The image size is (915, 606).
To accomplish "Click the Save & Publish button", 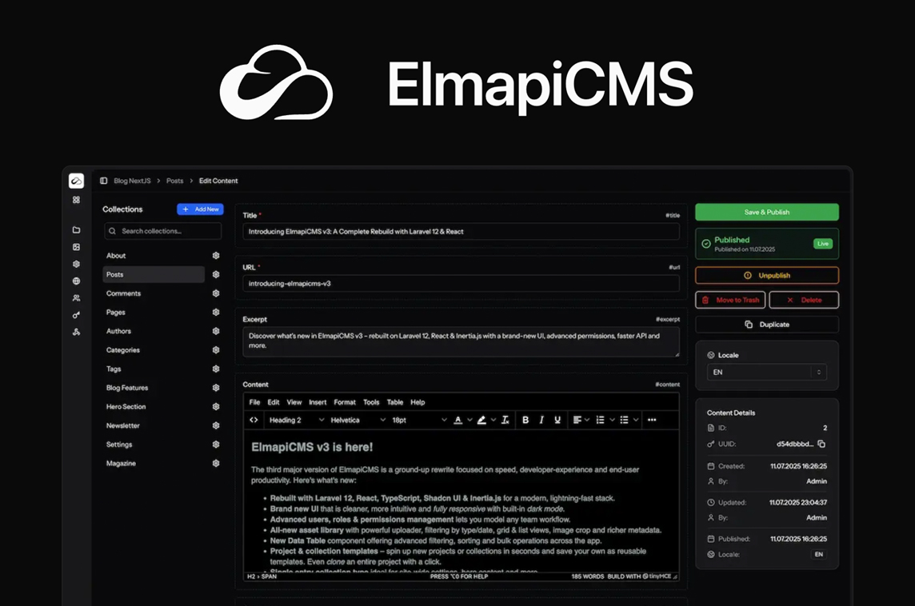I will point(767,213).
